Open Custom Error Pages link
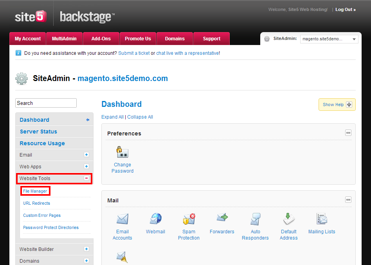The image size is (371, 265). (42, 215)
